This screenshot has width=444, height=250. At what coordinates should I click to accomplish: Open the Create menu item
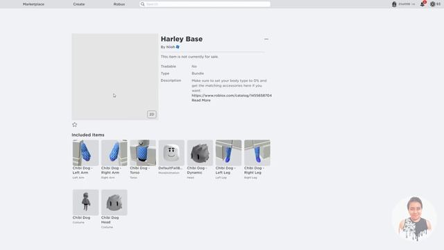[78, 4]
